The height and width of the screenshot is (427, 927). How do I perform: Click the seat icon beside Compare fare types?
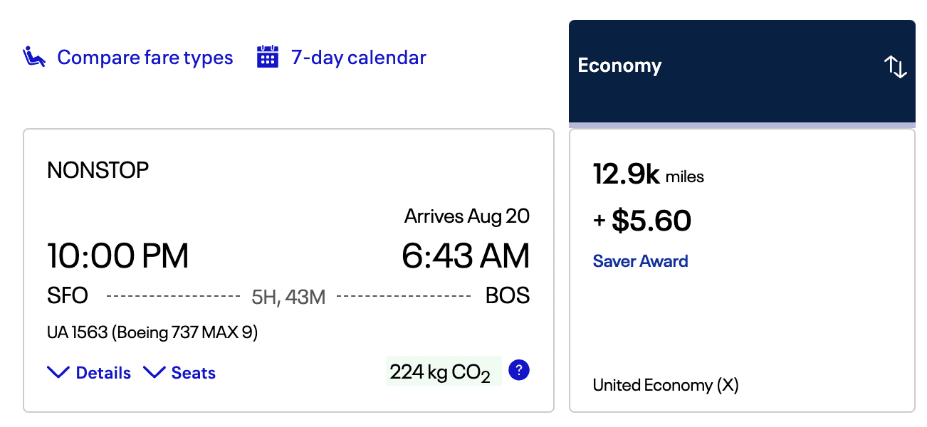tap(35, 57)
